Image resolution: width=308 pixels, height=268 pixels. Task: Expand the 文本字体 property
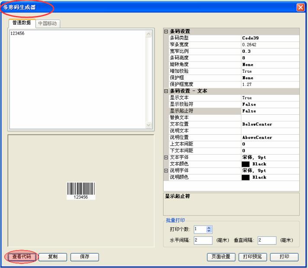[x=166, y=157]
